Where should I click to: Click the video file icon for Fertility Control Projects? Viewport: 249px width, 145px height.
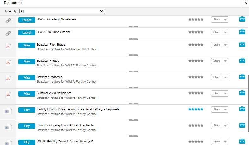(8, 111)
